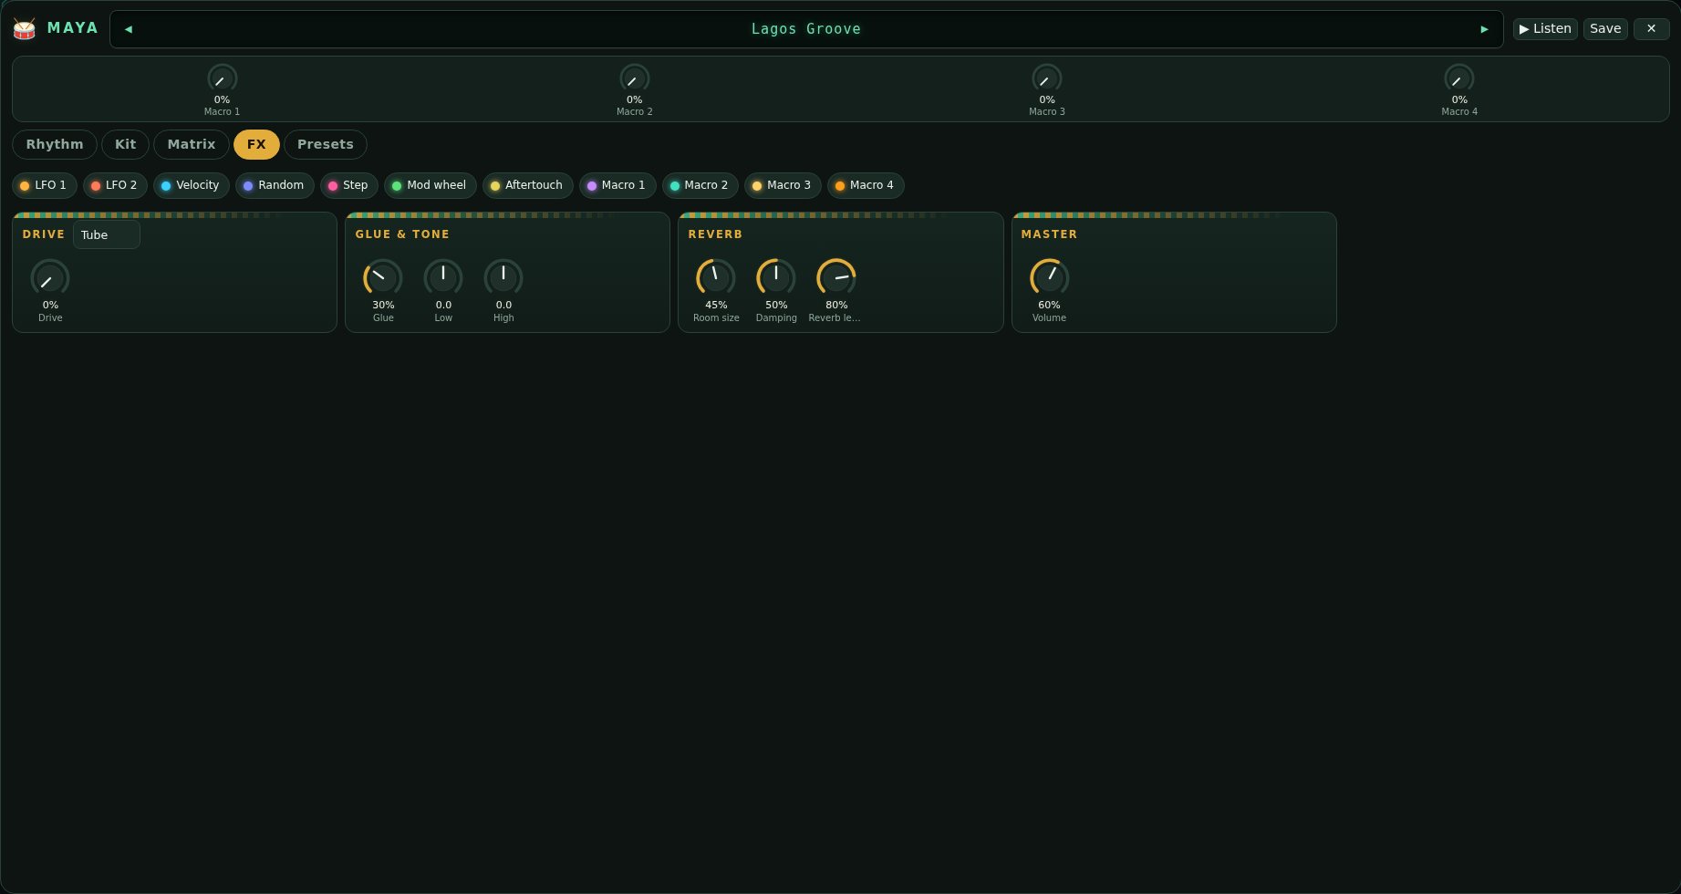The width and height of the screenshot is (1681, 894).
Task: Adjust the Macro 4 knob at top
Action: point(1459,78)
